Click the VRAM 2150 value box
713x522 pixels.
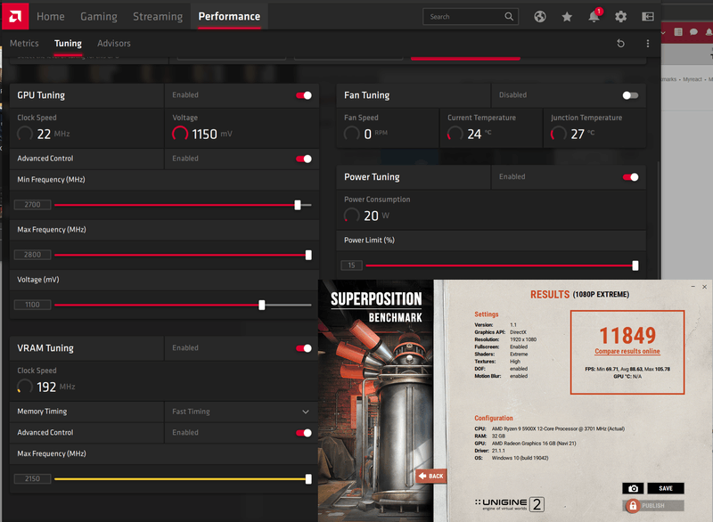click(32, 479)
